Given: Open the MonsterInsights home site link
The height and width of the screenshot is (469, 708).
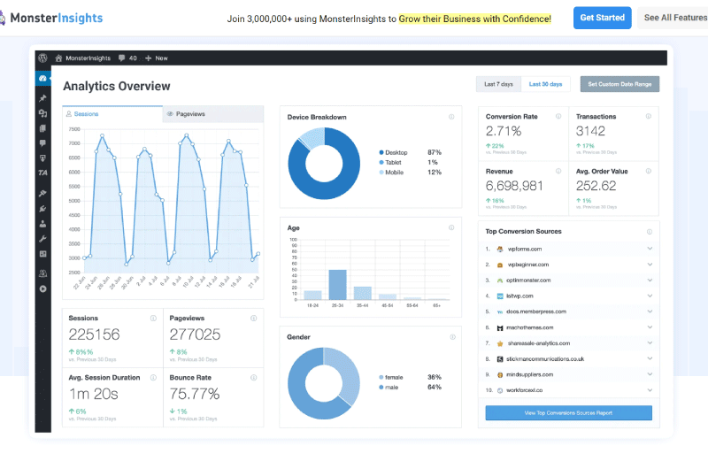Looking at the screenshot, I should (x=82, y=58).
